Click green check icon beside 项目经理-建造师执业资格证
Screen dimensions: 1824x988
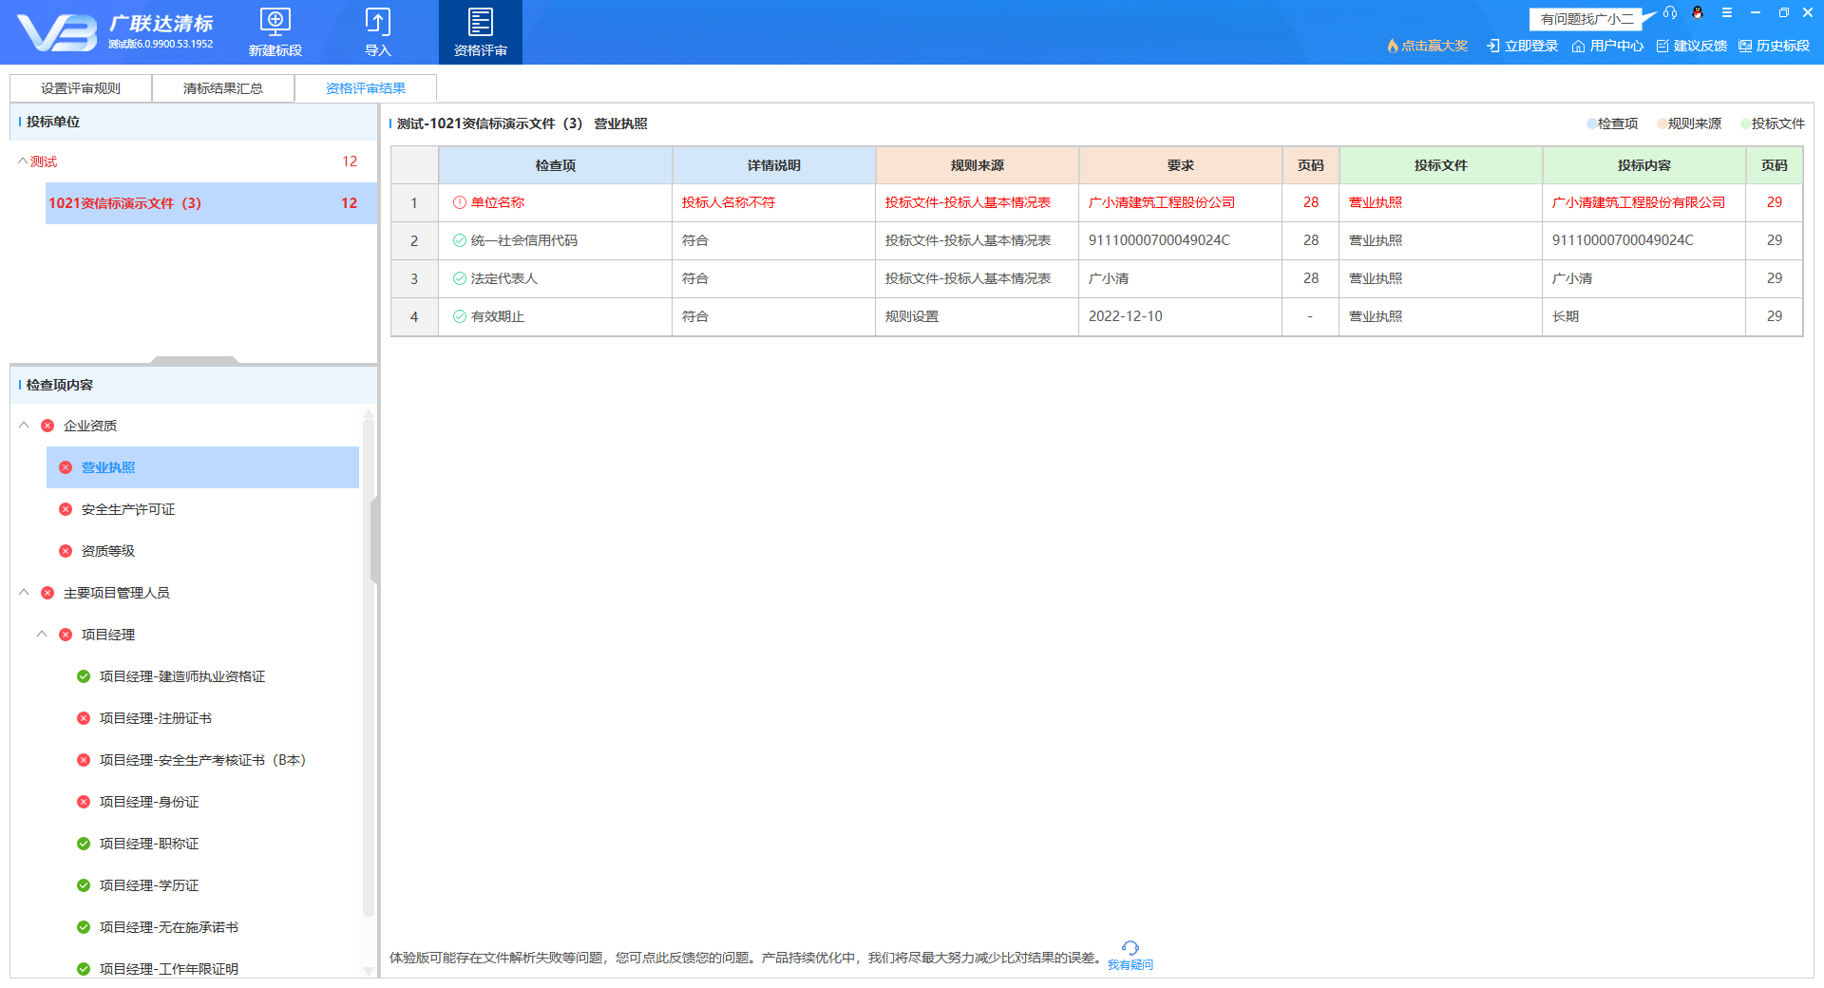(84, 676)
